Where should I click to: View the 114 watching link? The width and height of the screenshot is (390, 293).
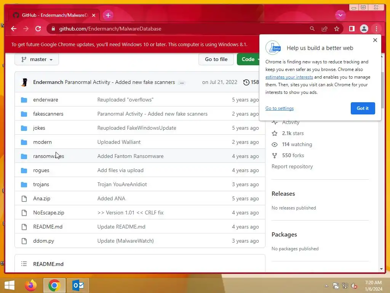297,144
